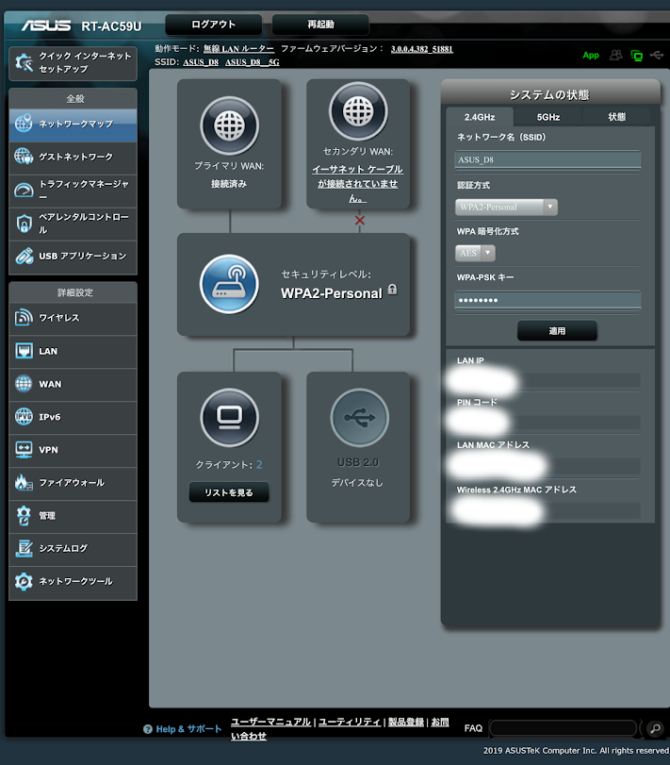Click the client count number 2
The image size is (670, 765).
pyautogui.click(x=259, y=464)
